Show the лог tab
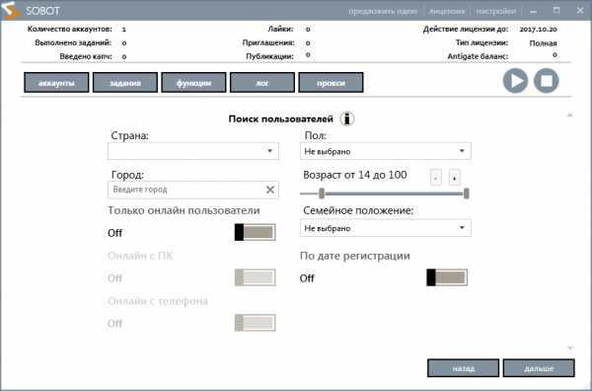This screenshot has width=592, height=391. point(262,83)
